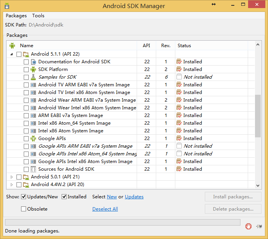Screen dimensions: 268x239
Task: Check the Android 4.4W.2 (API 20) checkbox
Action: coord(19,185)
